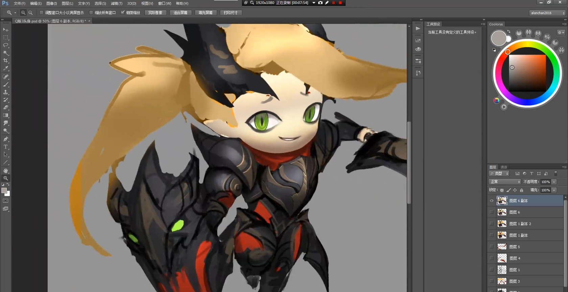Open the 滤镜(T) menu
Screen dimensions: 568x292
point(117,3)
